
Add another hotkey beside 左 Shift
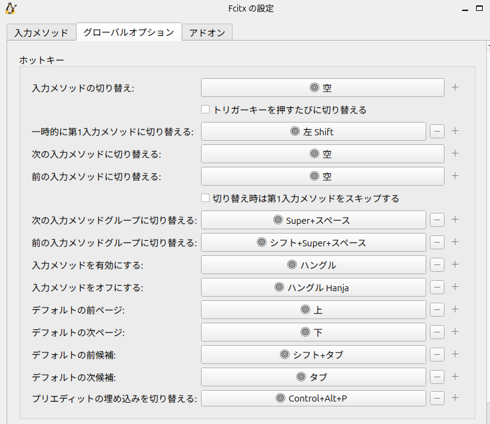(x=455, y=131)
